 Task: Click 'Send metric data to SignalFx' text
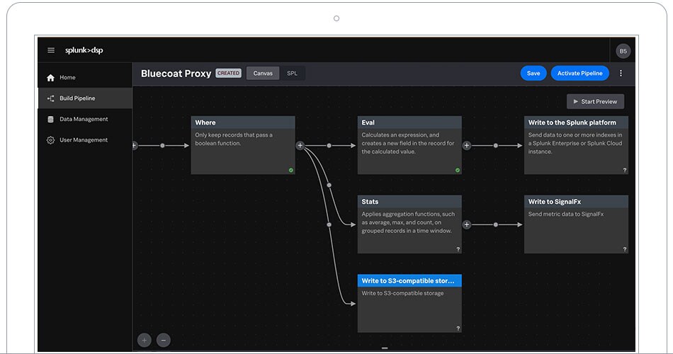click(x=566, y=214)
